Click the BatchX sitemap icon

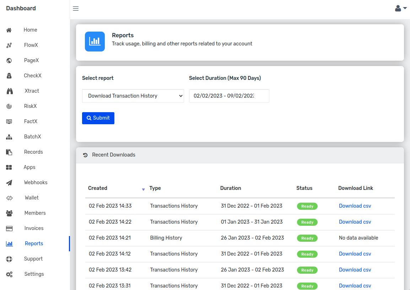tap(9, 137)
